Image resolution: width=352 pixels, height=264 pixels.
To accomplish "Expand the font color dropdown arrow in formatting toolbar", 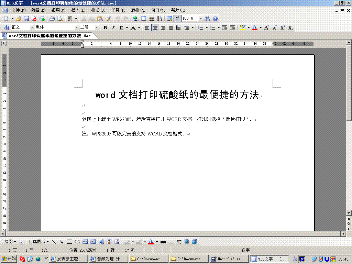I will [x=261, y=27].
